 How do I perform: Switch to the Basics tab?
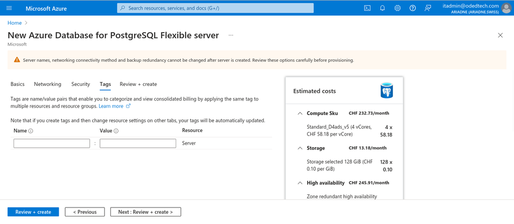point(18,84)
